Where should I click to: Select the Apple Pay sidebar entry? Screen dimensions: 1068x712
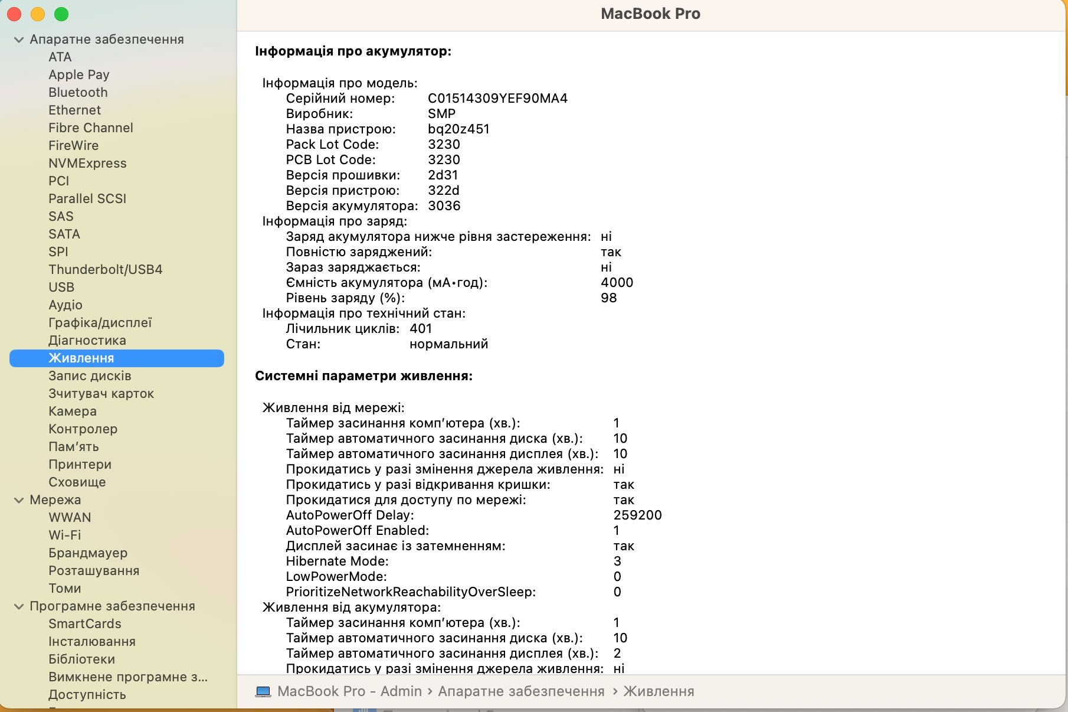click(x=79, y=74)
